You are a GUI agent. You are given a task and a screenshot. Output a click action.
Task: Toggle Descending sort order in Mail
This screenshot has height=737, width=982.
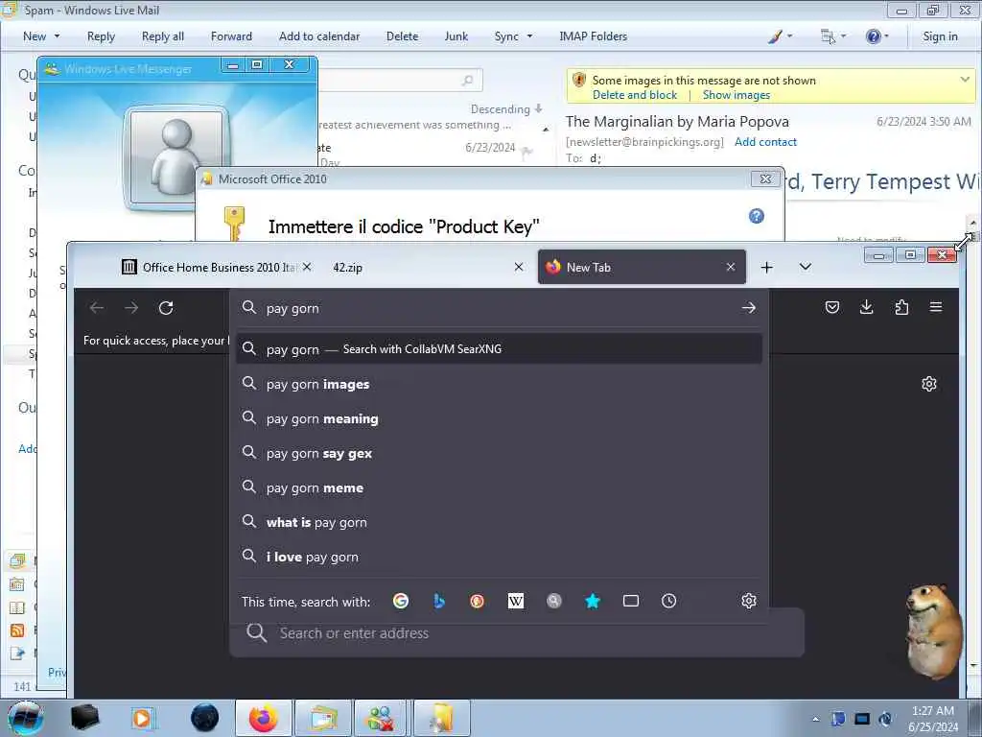click(506, 109)
